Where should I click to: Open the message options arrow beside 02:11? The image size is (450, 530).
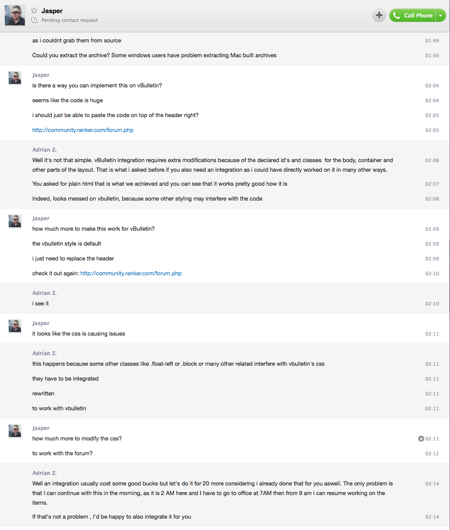421,439
